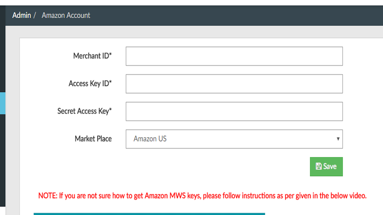Click the Secret Access Key* label
The image size is (383, 215).
coord(84,111)
